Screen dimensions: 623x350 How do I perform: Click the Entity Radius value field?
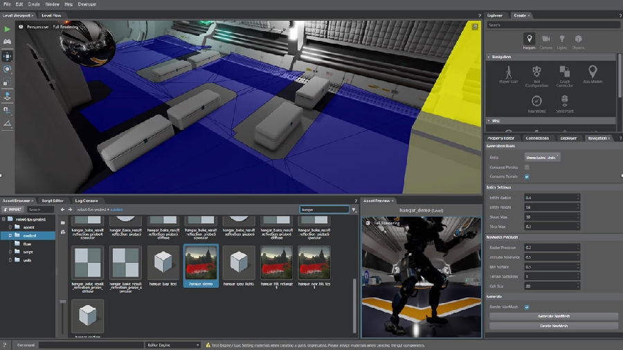tap(552, 198)
